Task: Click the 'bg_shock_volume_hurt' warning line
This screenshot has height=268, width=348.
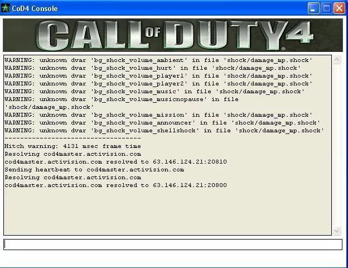Action: point(152,68)
